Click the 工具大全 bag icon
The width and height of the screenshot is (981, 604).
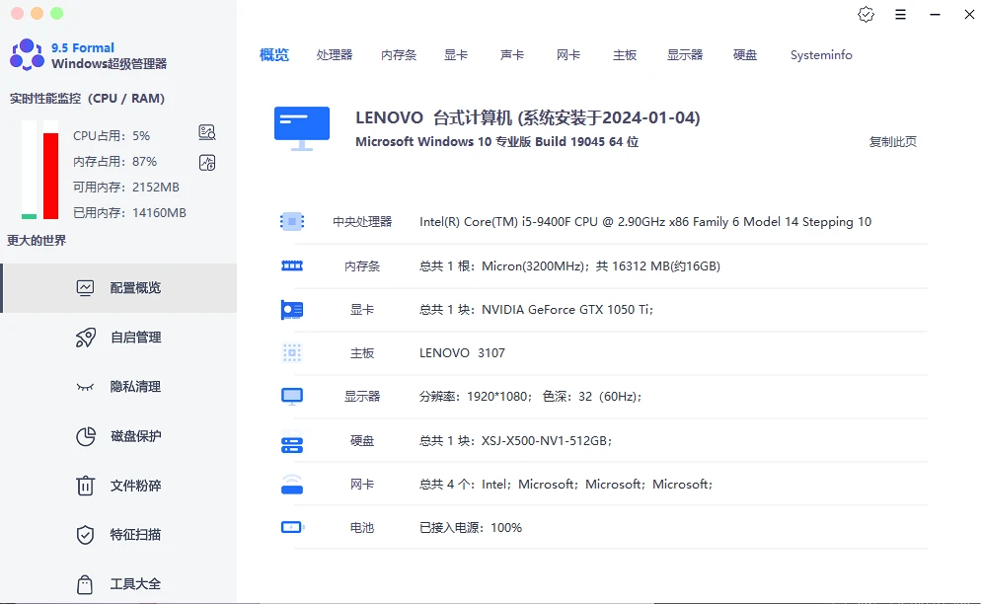pyautogui.click(x=85, y=584)
